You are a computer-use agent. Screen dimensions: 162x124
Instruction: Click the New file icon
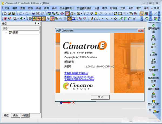tap(5, 13)
